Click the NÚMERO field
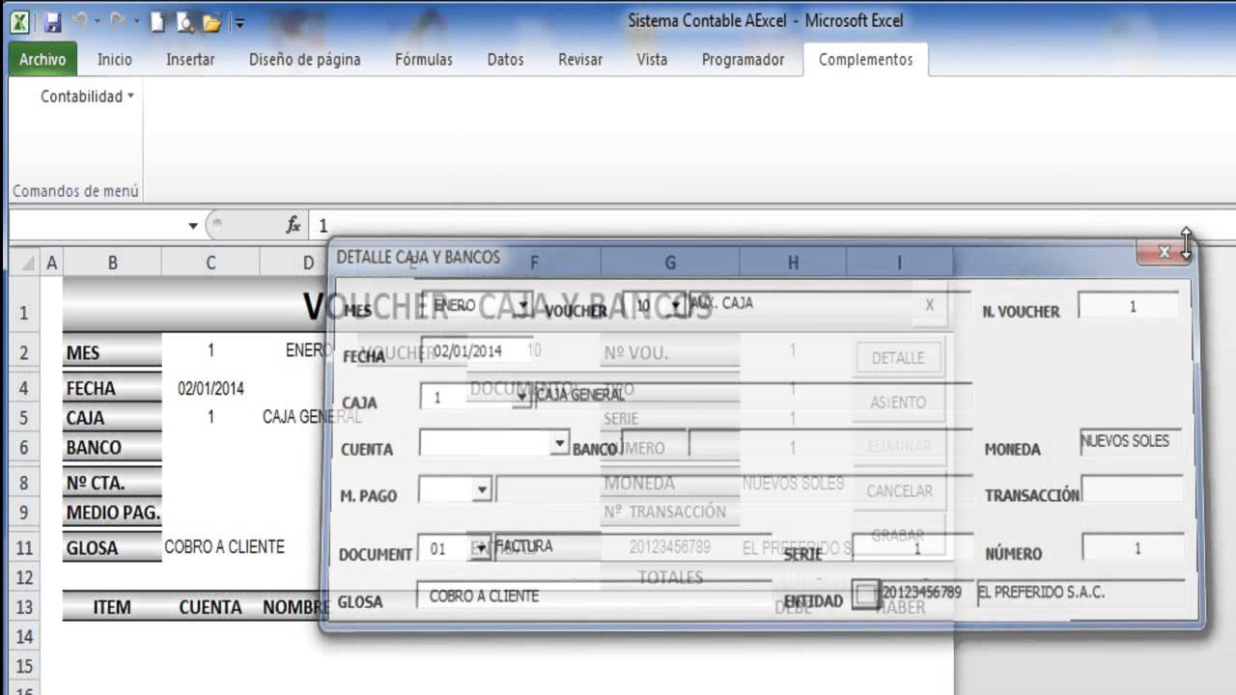This screenshot has height=695, width=1236. click(1132, 548)
